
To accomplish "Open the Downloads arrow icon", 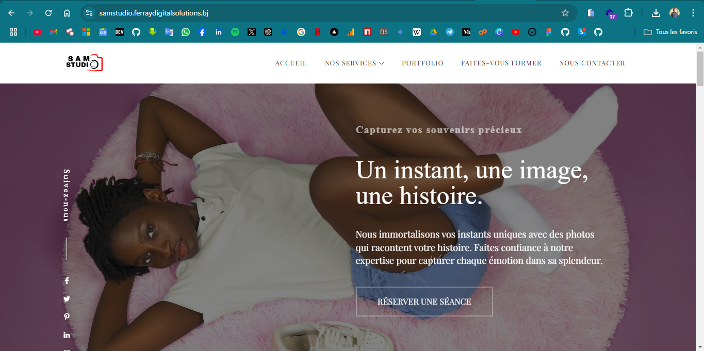I will pyautogui.click(x=656, y=13).
